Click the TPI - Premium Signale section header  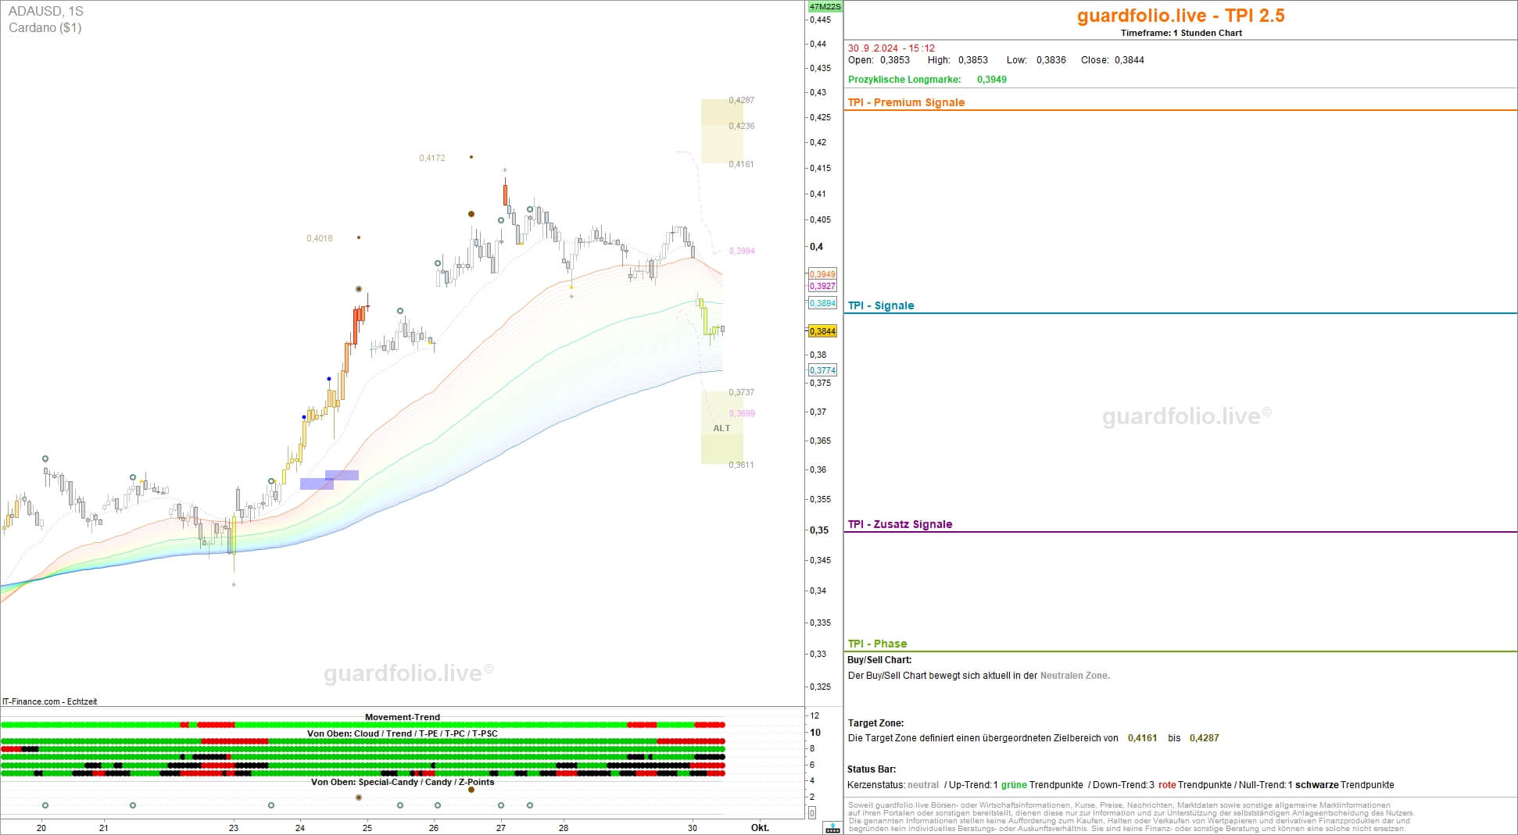click(x=906, y=102)
